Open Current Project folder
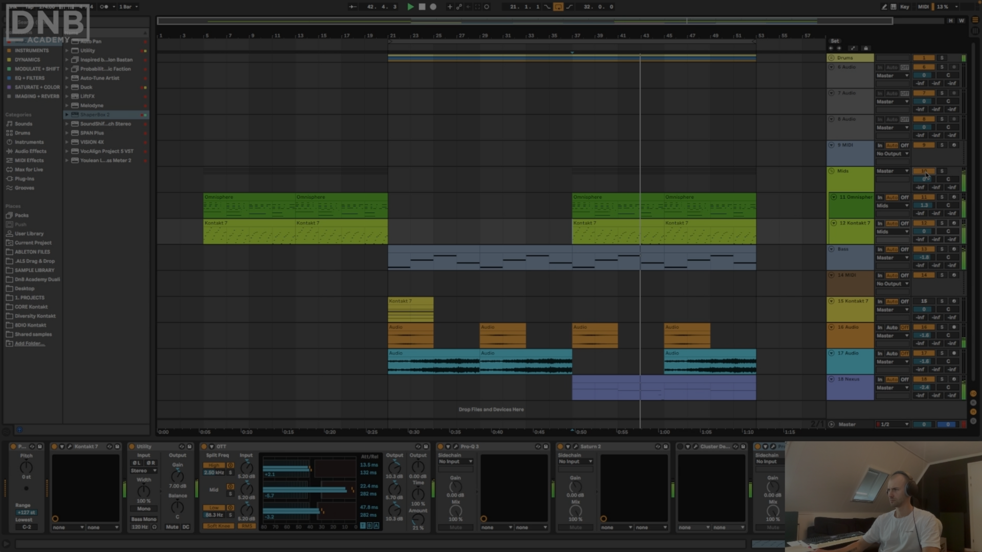982x552 pixels. click(33, 243)
